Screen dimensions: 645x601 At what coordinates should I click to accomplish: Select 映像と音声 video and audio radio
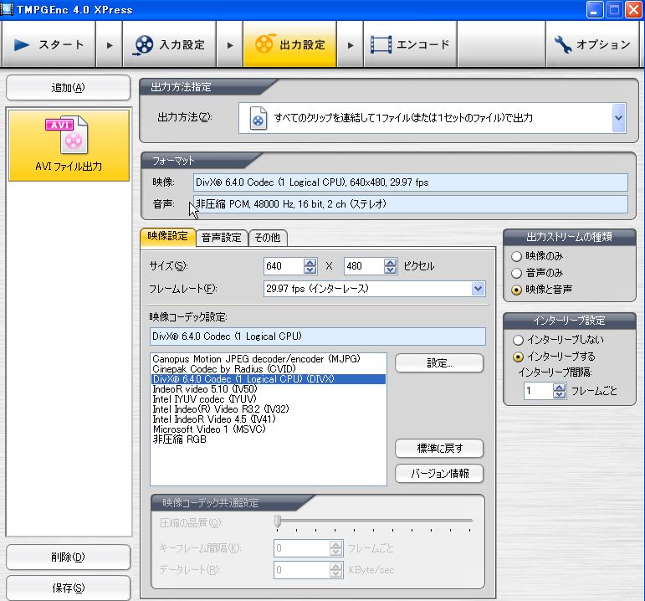[x=517, y=290]
